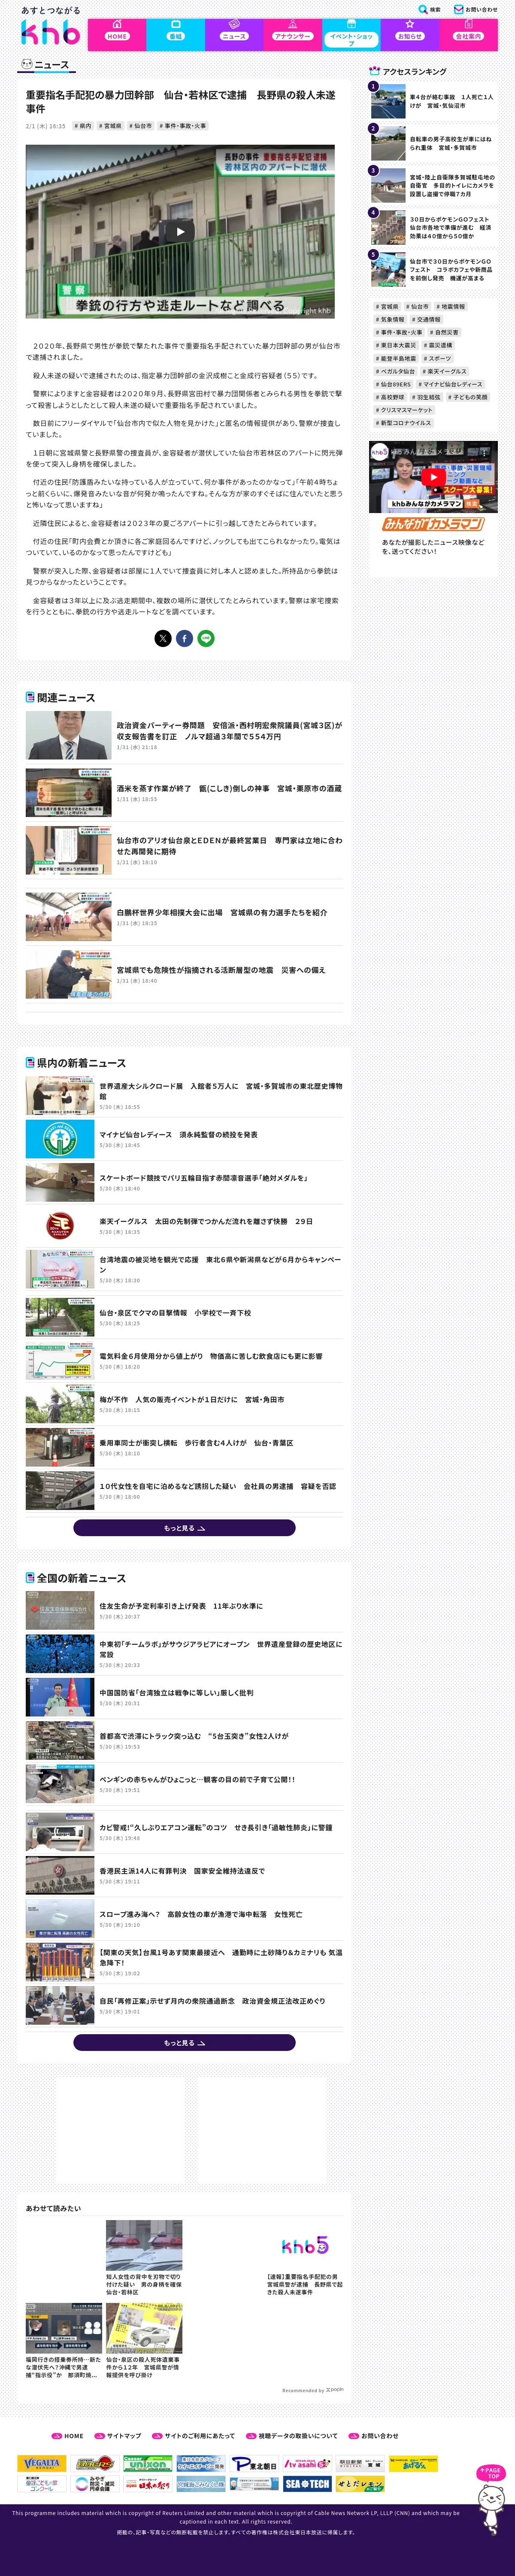Open the ペンギンの赤ちゃん news item
The image size is (515, 2576).
[x=184, y=1784]
